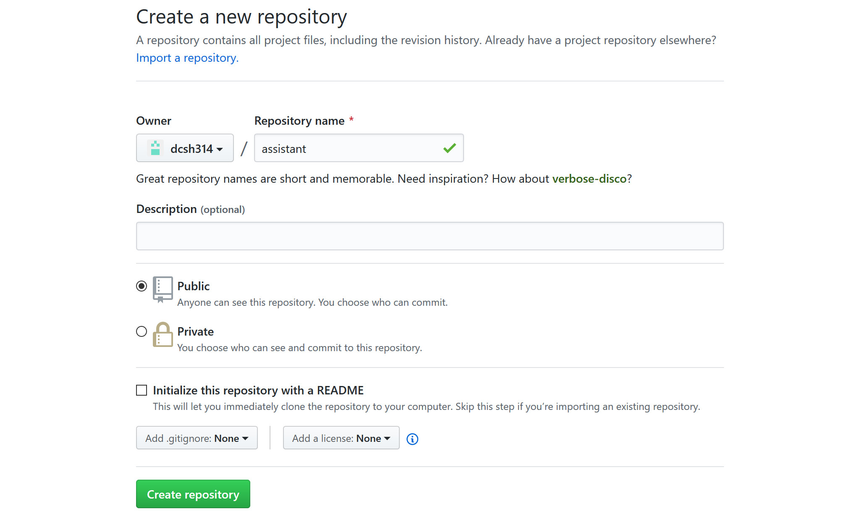Click the Initialize README label text
The width and height of the screenshot is (860, 512).
click(x=258, y=390)
